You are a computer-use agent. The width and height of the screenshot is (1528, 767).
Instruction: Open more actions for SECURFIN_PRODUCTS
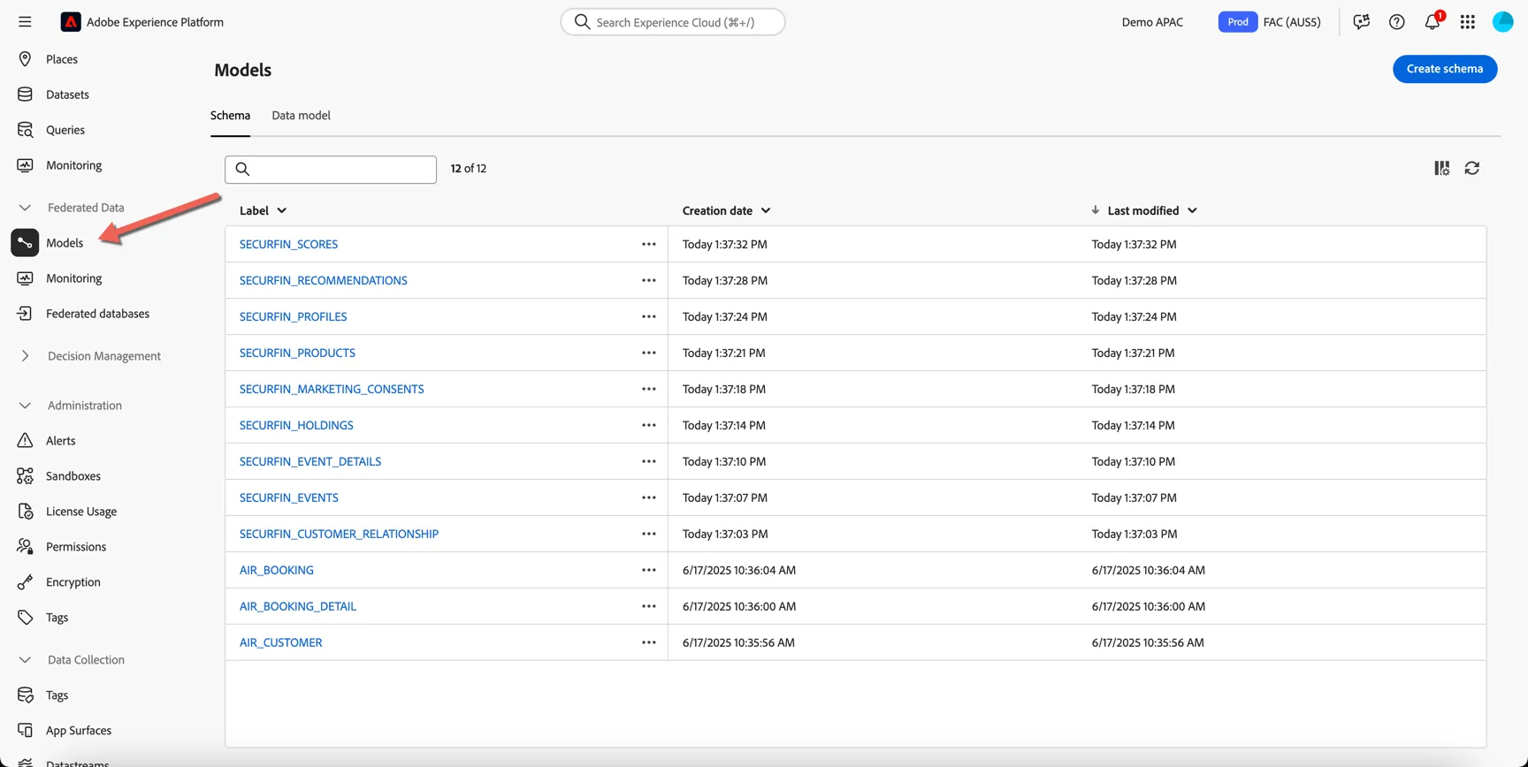649,353
